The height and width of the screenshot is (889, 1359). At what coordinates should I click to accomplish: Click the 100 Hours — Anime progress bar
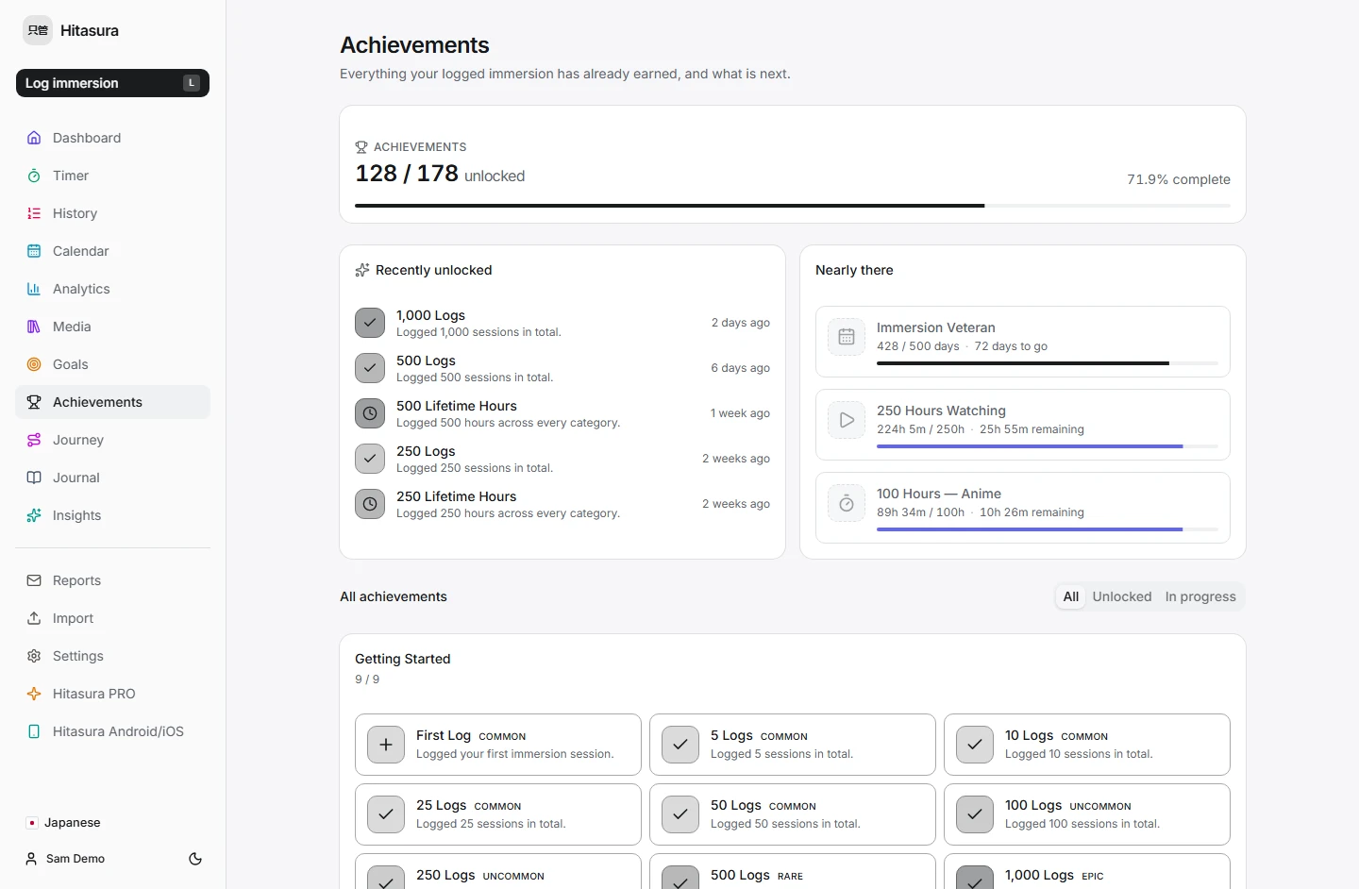tap(1048, 529)
